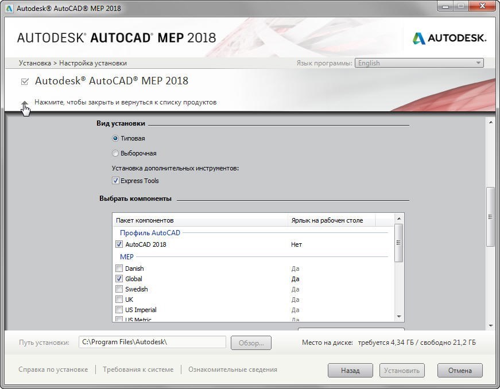Click the Да shortcut value for Danish

[295, 269]
